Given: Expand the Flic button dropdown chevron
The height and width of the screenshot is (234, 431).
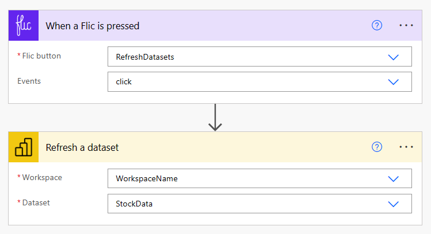Looking at the screenshot, I should (394, 57).
